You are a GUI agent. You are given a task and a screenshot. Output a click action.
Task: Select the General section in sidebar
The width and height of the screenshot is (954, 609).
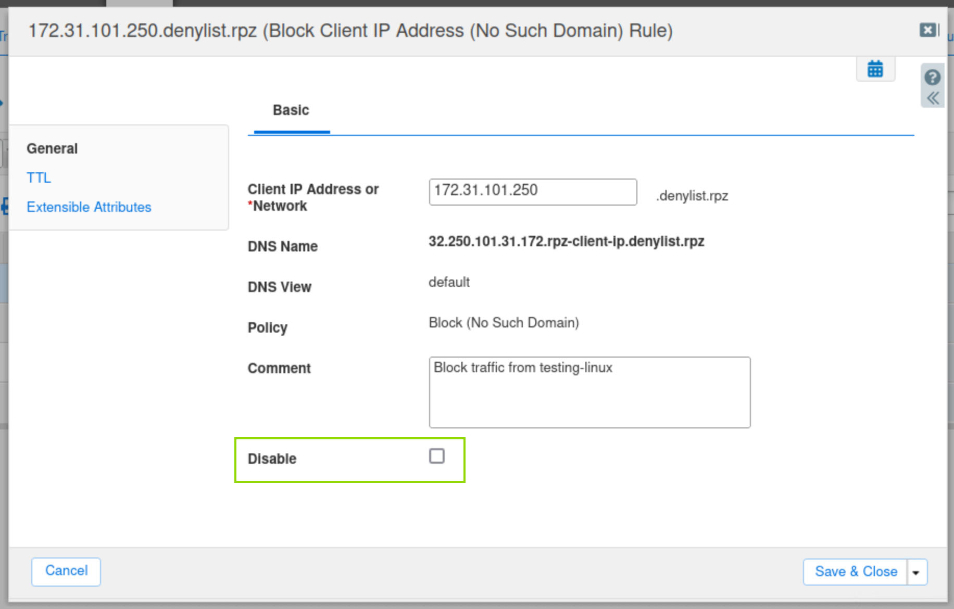pos(52,149)
